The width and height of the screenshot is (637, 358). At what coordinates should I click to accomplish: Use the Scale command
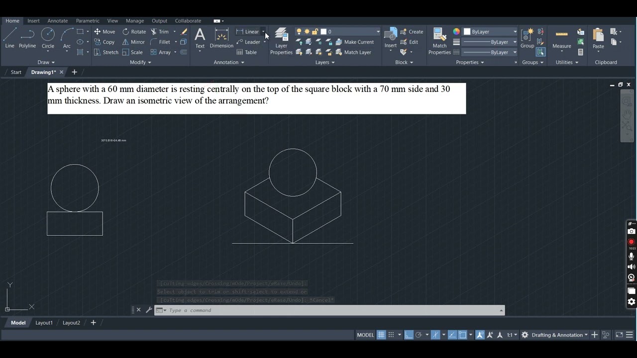(132, 52)
